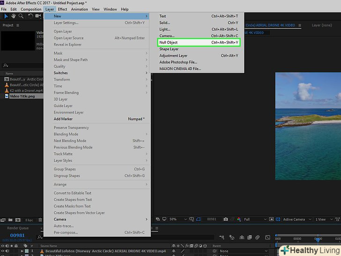This screenshot has height=256, width=341.
Task: Open the Project panel menu icon
Action: coord(18,25)
